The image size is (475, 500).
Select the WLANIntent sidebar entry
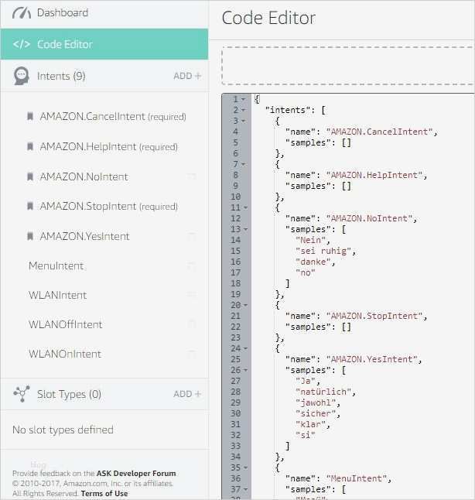[57, 295]
